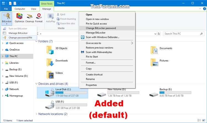This screenshot has width=207, height=123.
Task: Open the File tab
Action: [x=6, y=9]
